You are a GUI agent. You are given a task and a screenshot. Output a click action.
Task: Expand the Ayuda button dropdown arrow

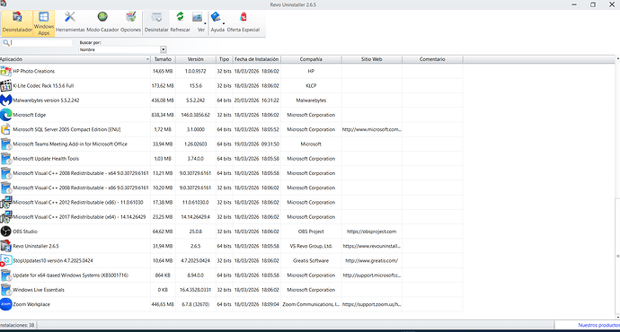coord(224,23)
